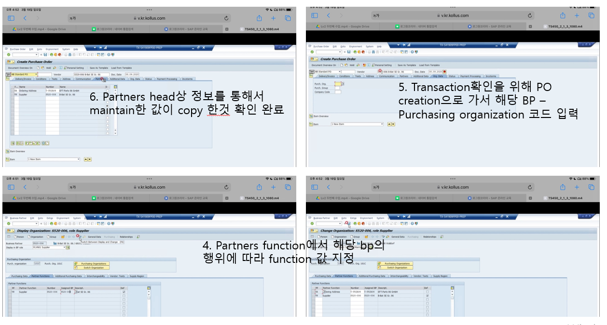Expand Item Overview in step 5 purchase order window
This screenshot has width=607, height=325.
tap(310, 117)
